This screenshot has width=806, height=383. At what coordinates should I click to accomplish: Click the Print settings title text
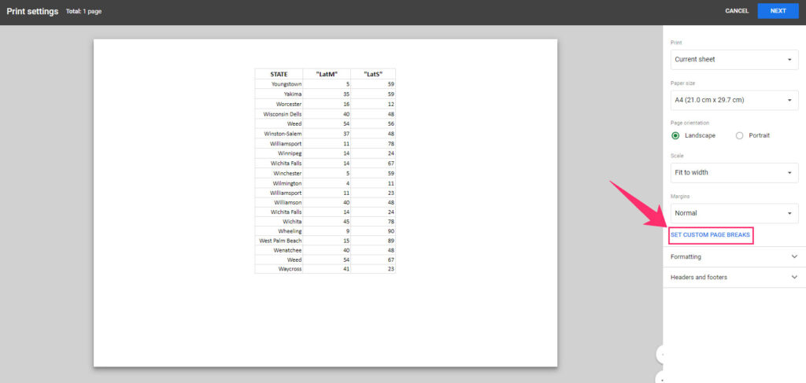click(x=32, y=11)
